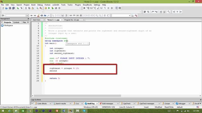Click the Debug/Continue play icon

click(x=84, y=8)
